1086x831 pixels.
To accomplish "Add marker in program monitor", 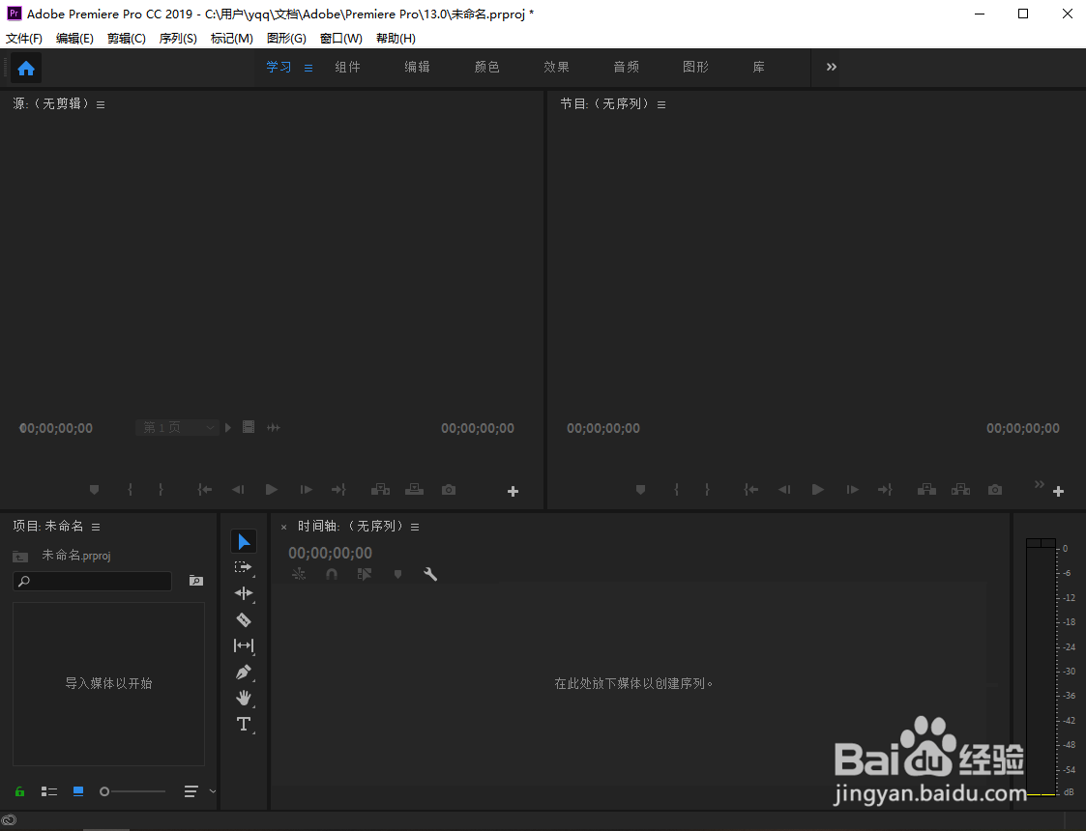I will (x=640, y=490).
